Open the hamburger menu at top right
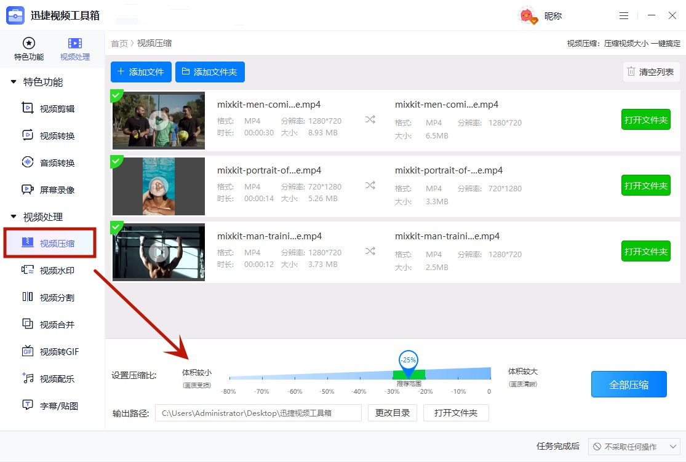This screenshot has height=462, width=686. click(x=624, y=15)
